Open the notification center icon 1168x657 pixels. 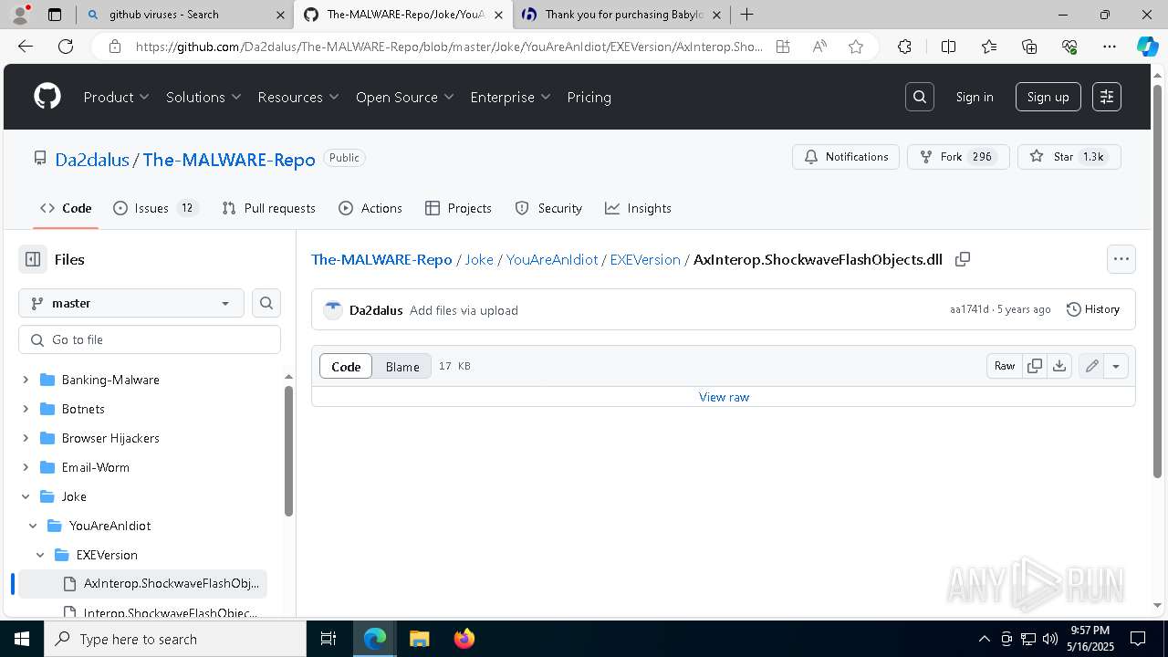1138,639
